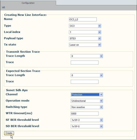Click the arrow on Type combo box

point(99,26)
